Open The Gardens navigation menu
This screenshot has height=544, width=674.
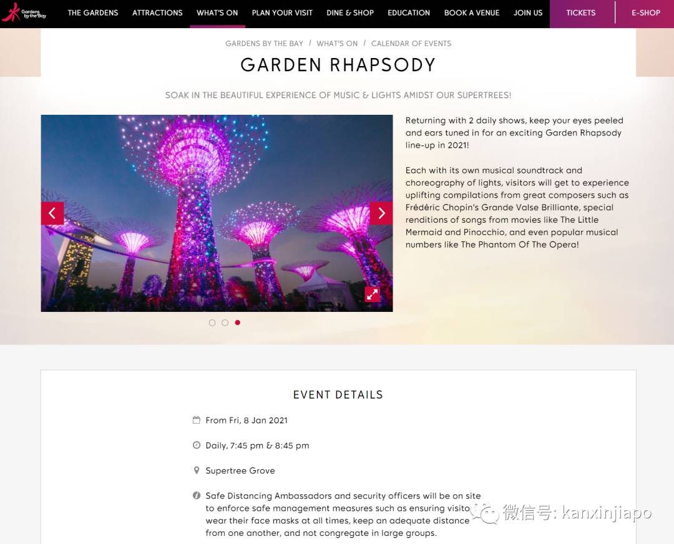tap(93, 13)
